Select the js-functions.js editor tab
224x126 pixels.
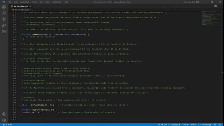click(x=21, y=6)
